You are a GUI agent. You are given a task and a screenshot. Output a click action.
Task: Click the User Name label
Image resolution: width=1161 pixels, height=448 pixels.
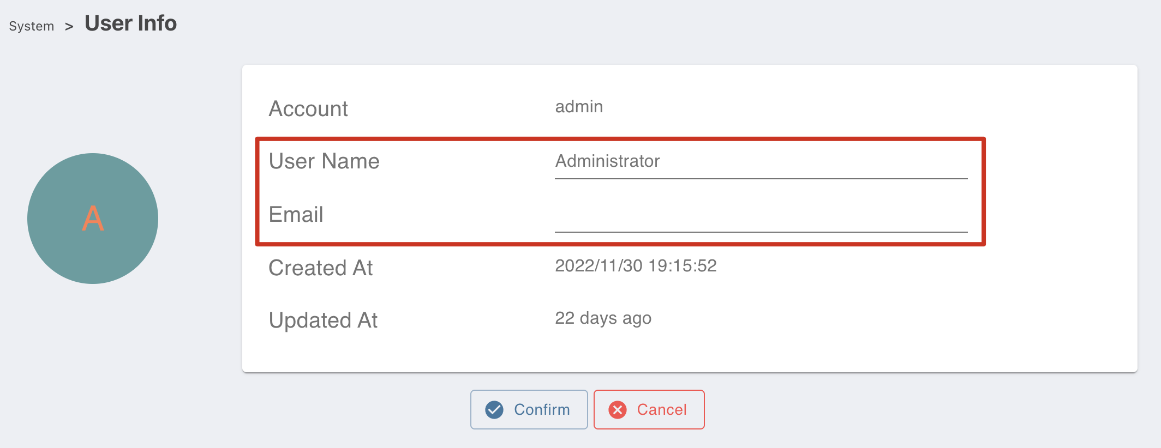pyautogui.click(x=324, y=161)
